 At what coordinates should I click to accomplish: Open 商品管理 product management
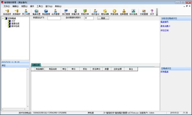46,12
